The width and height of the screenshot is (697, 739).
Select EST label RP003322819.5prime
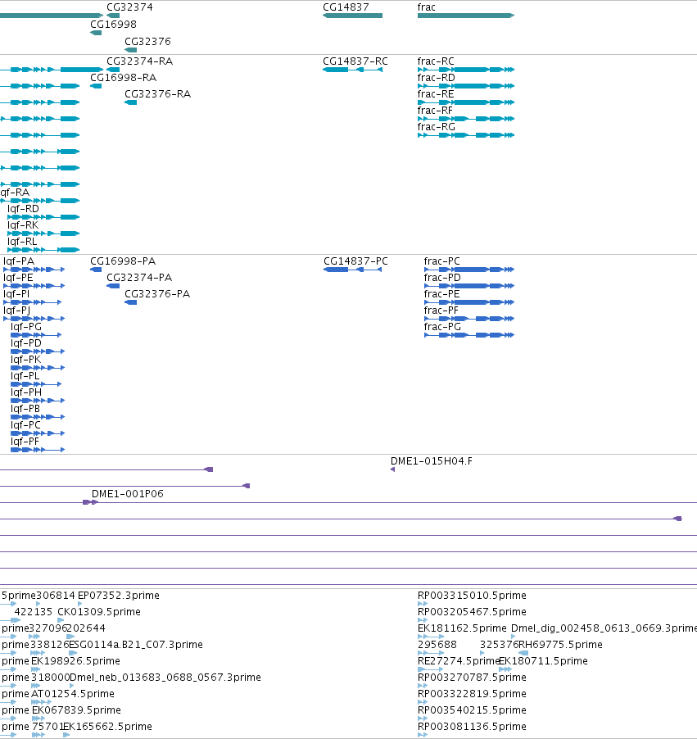pyautogui.click(x=472, y=694)
